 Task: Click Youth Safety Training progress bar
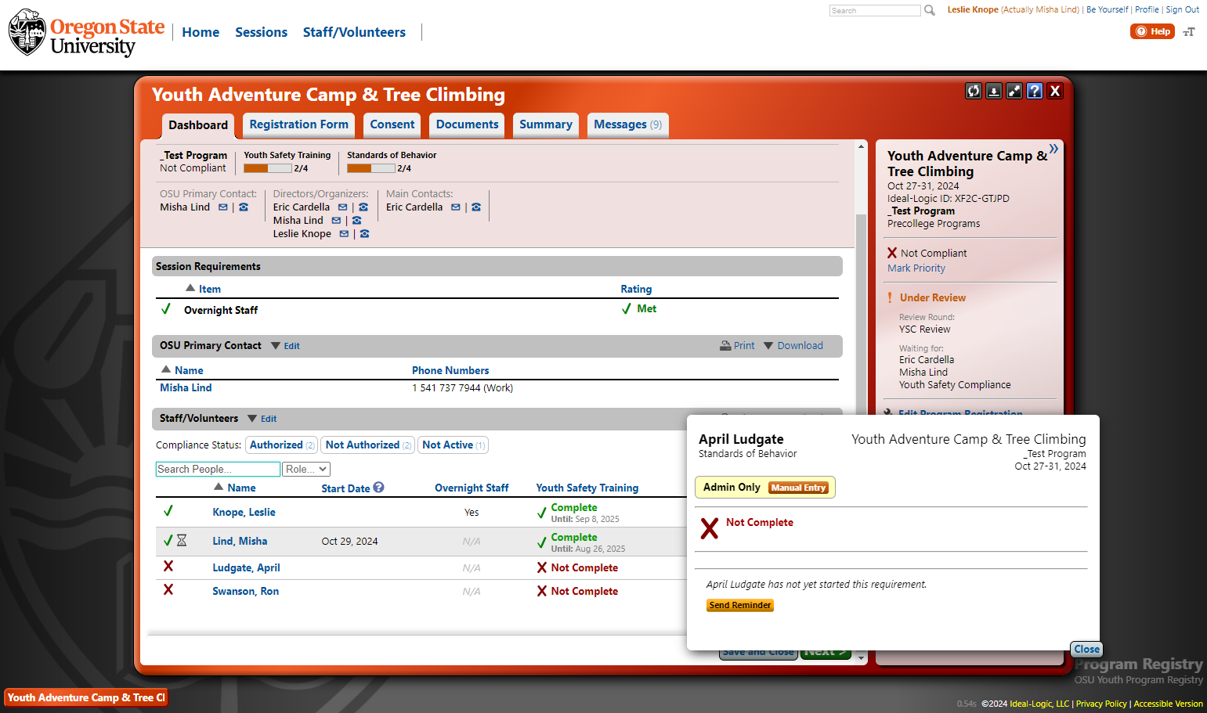tap(267, 168)
